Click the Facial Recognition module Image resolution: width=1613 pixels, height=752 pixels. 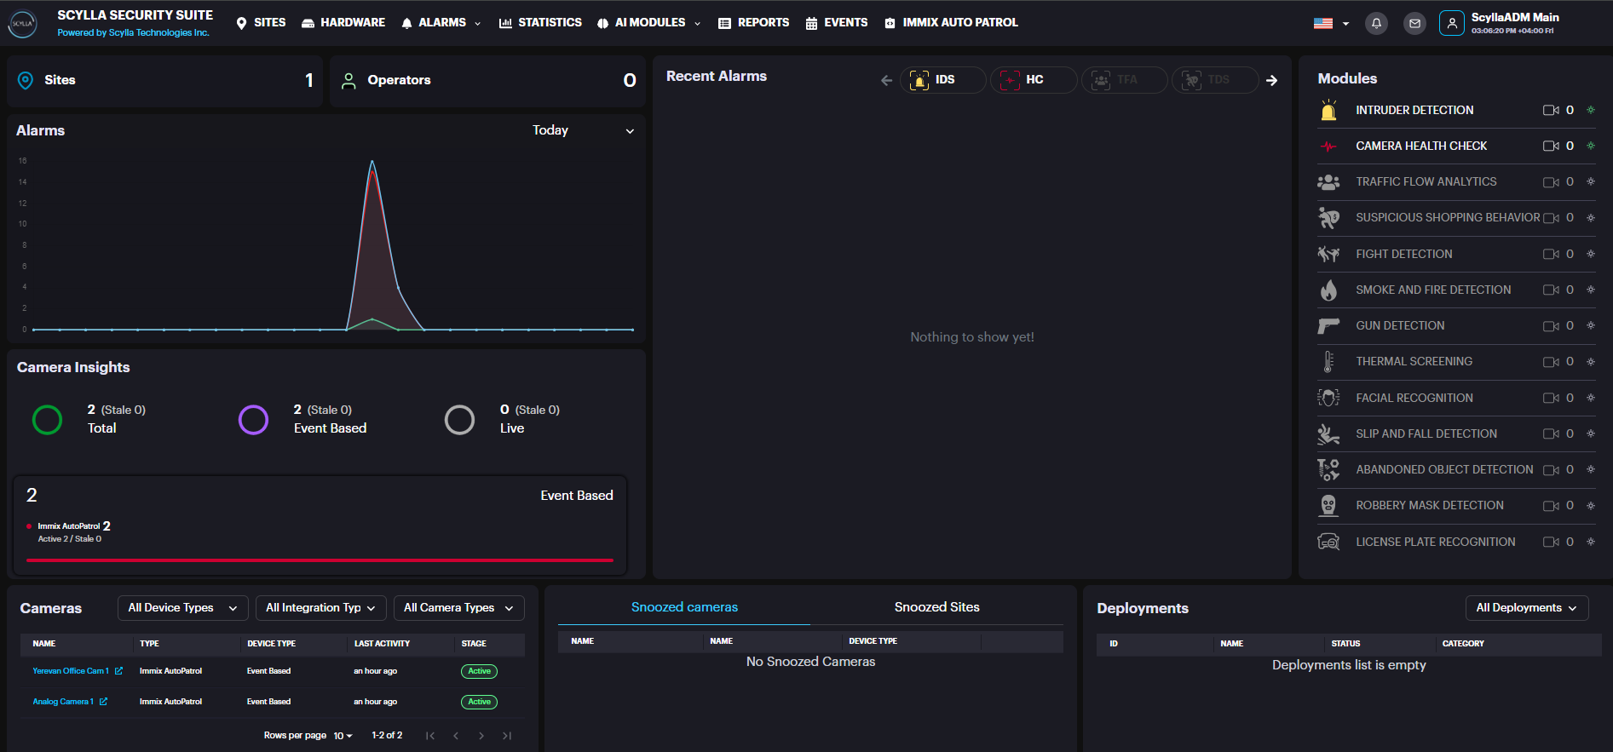pos(1414,398)
